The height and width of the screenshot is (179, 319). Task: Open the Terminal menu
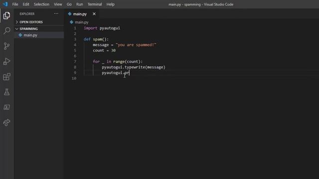(x=95, y=4)
